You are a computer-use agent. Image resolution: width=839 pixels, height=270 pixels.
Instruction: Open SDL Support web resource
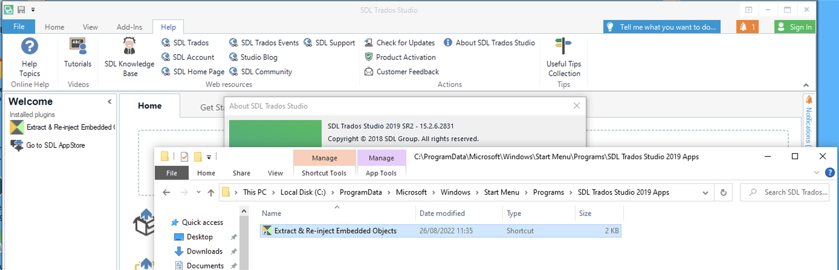tap(329, 43)
